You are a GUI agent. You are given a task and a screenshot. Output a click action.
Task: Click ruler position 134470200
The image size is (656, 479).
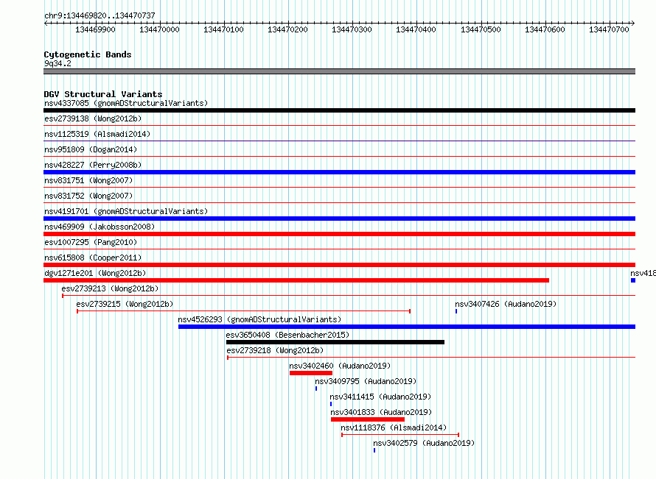(288, 29)
